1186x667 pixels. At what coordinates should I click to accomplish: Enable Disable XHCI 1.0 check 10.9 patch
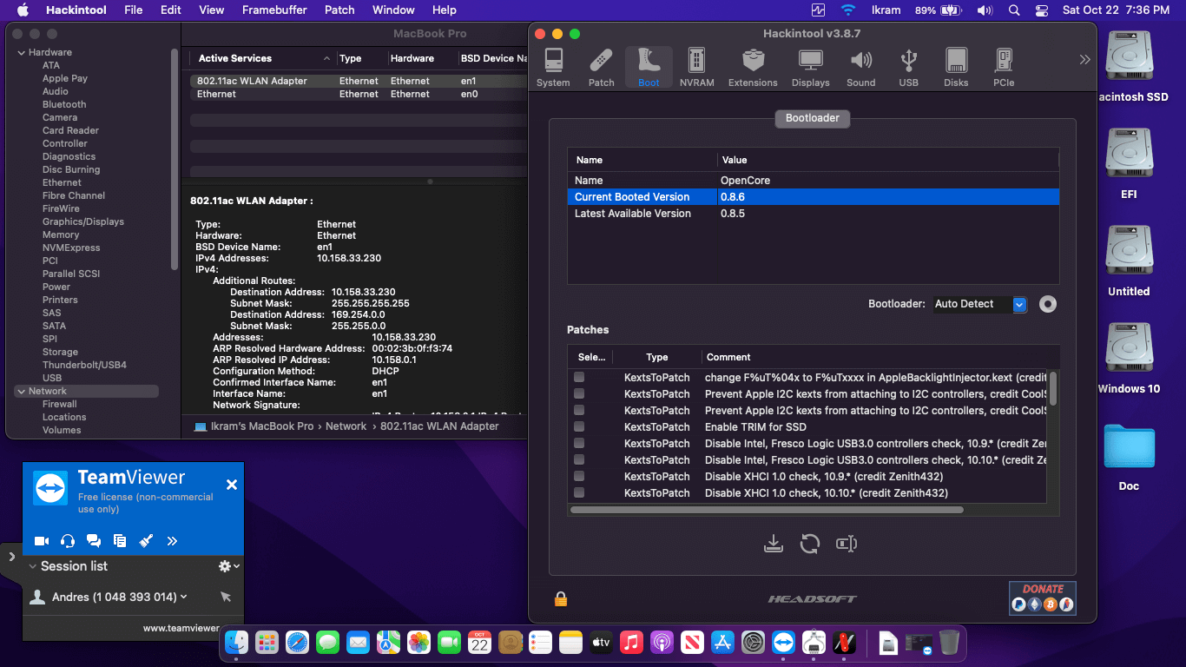click(x=579, y=476)
